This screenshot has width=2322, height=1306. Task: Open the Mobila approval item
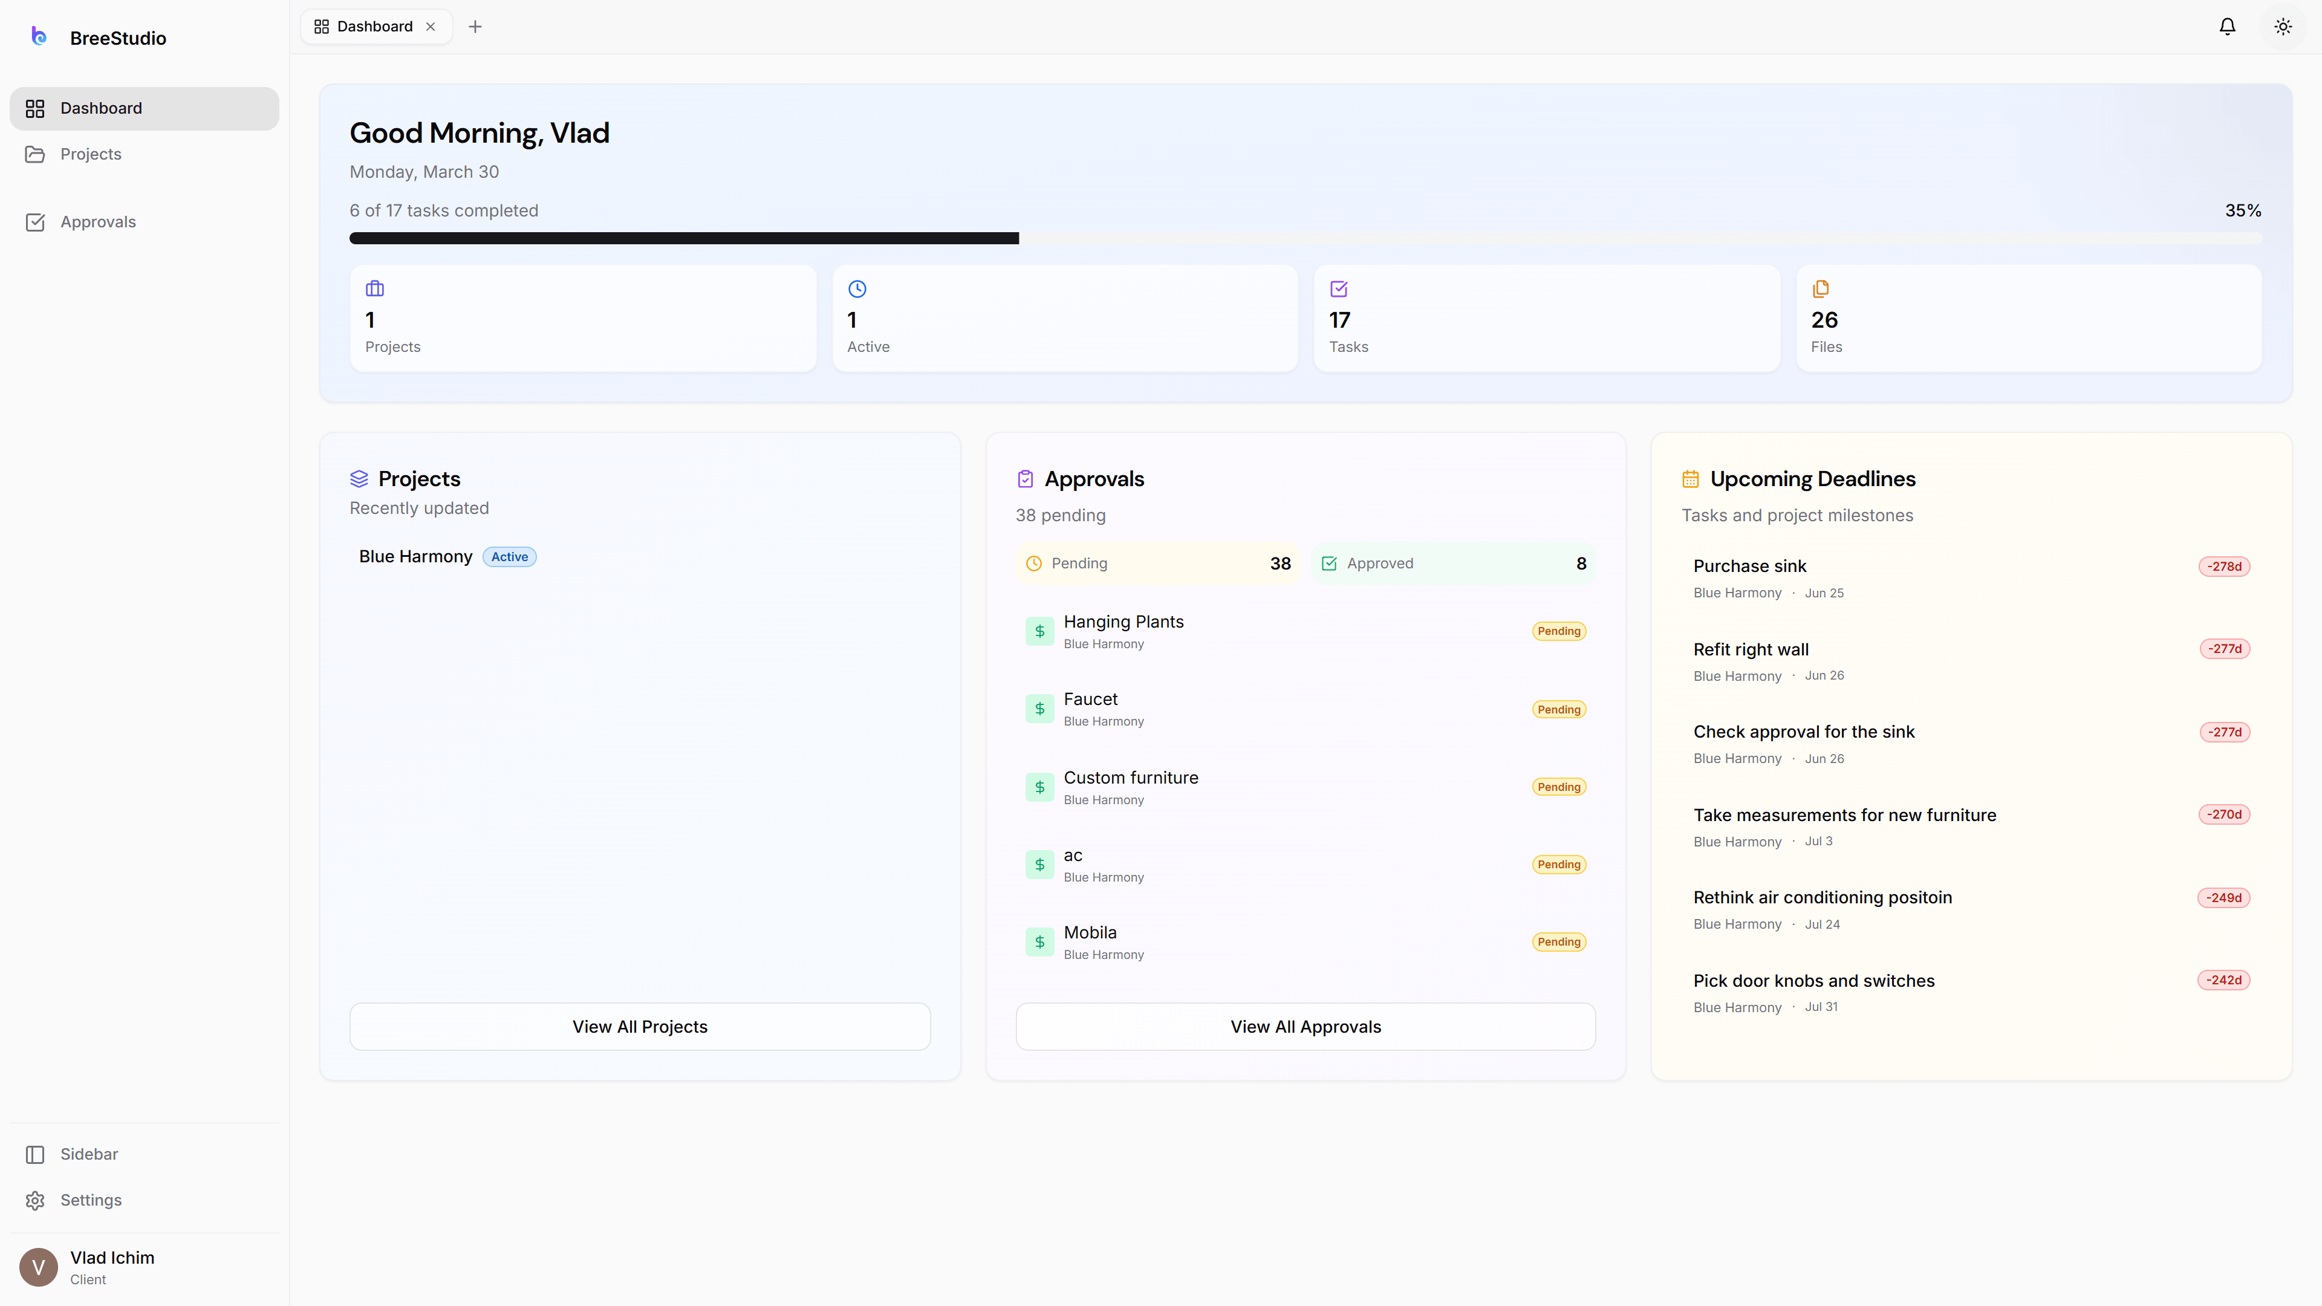pyautogui.click(x=1306, y=942)
